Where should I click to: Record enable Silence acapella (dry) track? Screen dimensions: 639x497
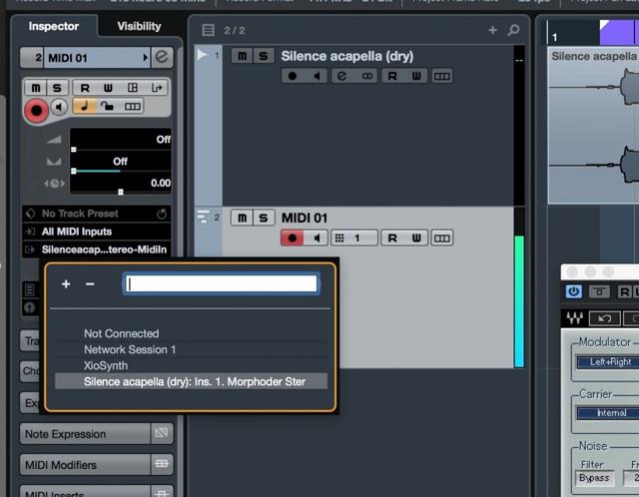point(293,76)
